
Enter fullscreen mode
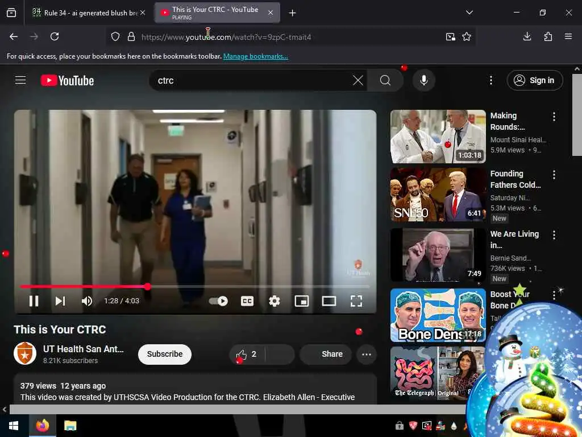tap(356, 301)
